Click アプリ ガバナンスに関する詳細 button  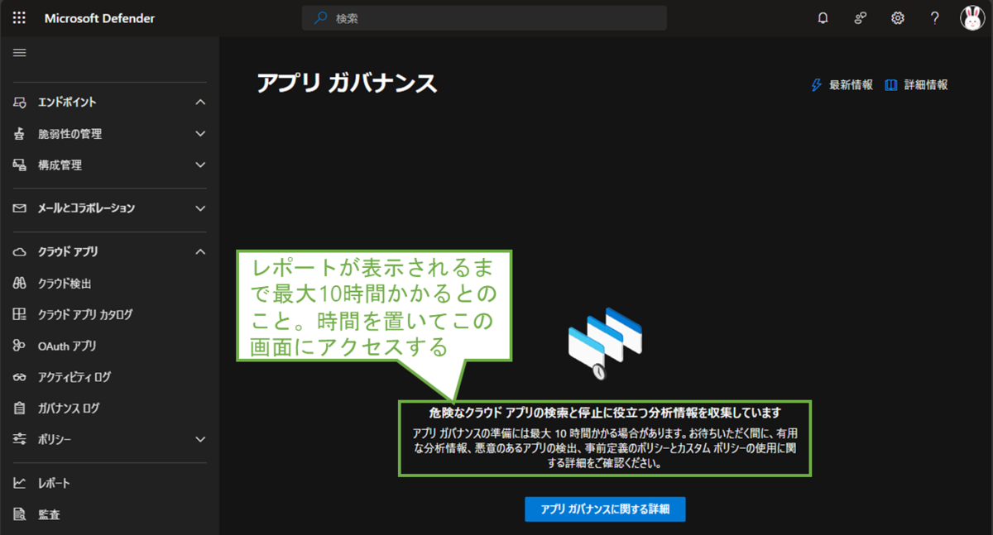tap(605, 509)
